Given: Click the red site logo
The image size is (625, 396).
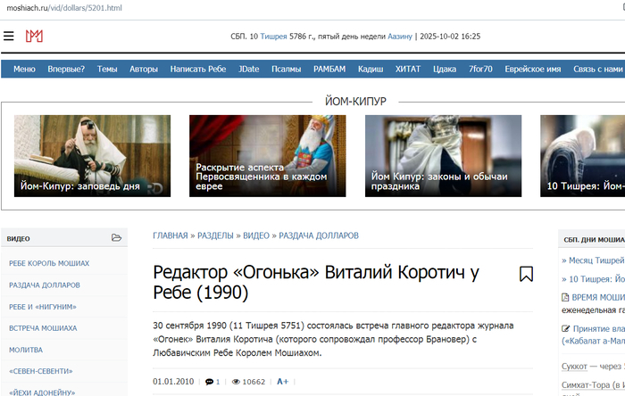Looking at the screenshot, I should tap(34, 36).
